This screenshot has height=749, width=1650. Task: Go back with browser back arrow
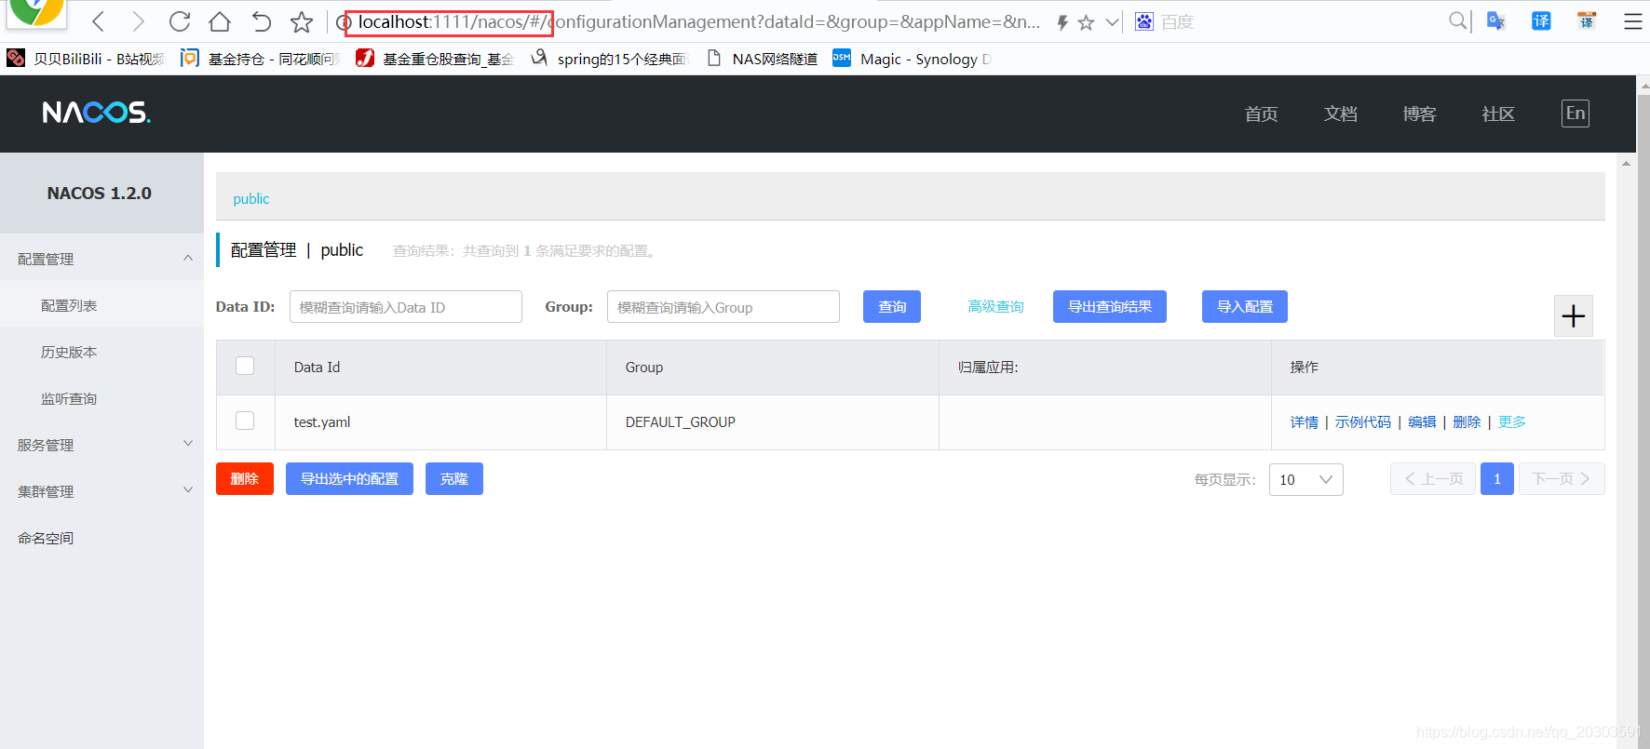[98, 21]
